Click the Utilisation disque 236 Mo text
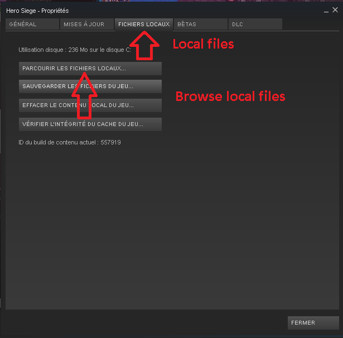343x338 pixels. [75, 50]
